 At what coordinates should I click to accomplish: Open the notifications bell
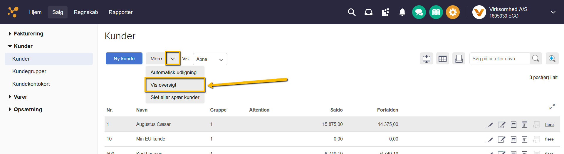402,12
